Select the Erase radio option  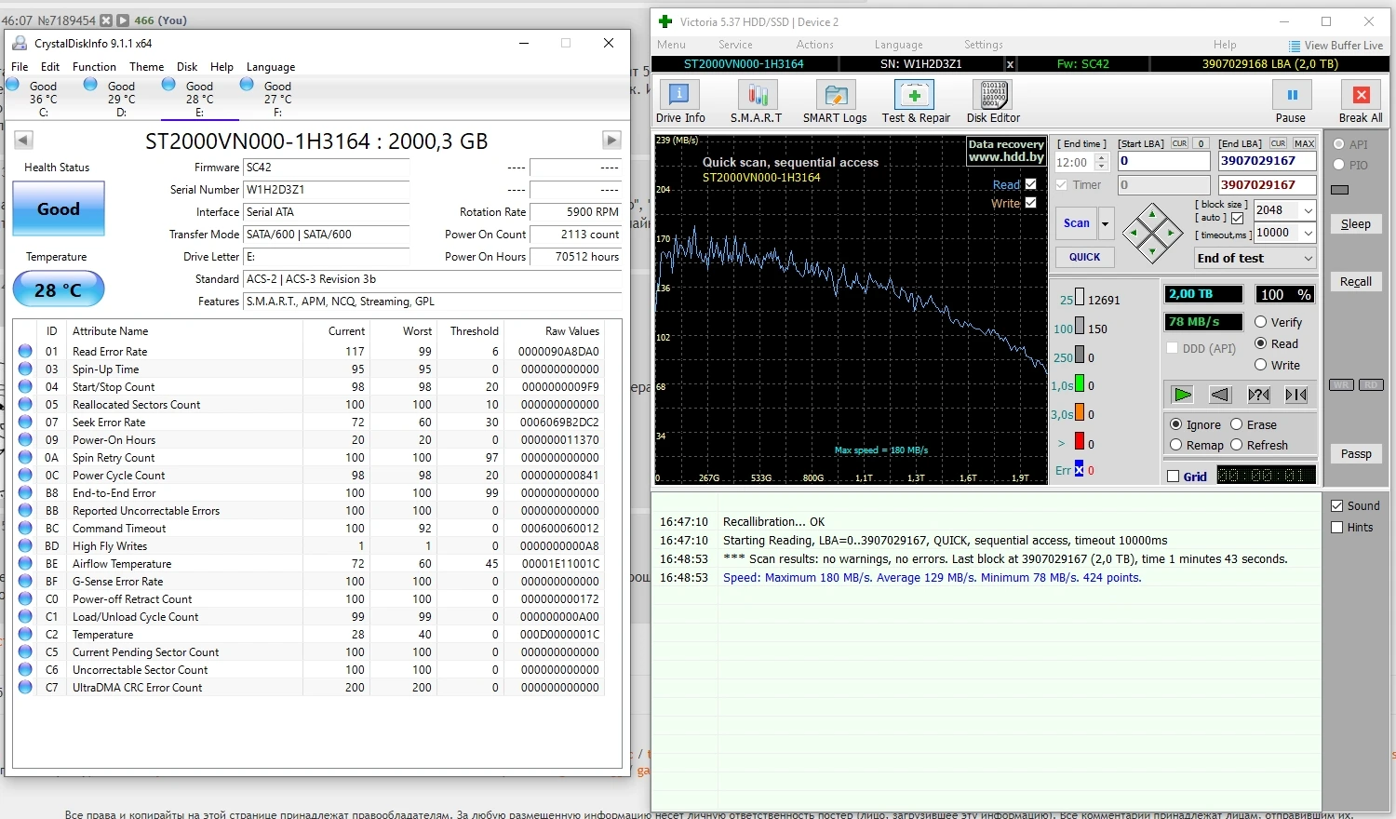1237,424
